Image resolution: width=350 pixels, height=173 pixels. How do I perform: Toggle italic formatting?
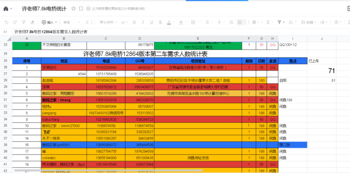pos(143,22)
